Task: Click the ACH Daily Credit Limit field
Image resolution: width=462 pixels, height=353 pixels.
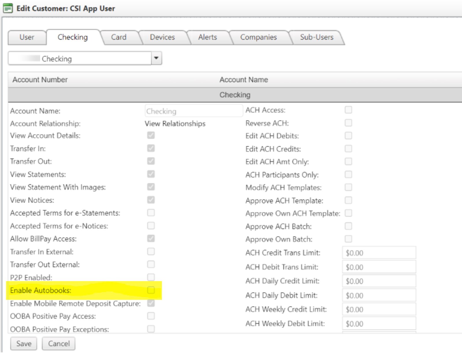Action: coord(379,281)
